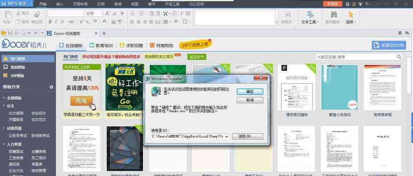Toggle superscript (X²) formatting
The width and height of the screenshot is (413, 176).
coord(81,22)
